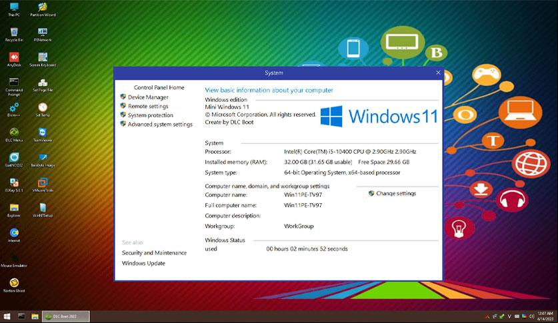Image resolution: width=558 pixels, height=323 pixels.
Task: Open EVKey desktop shortcut
Action: [14, 184]
